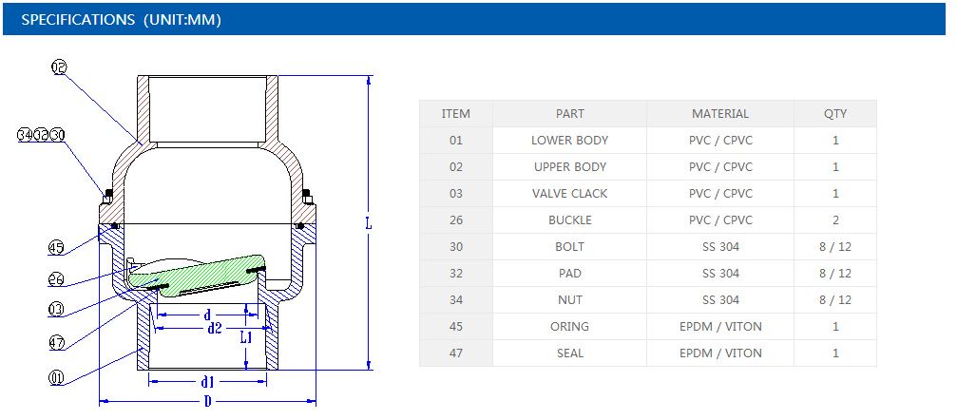Select the d2 dimension label
Viewport: 957px width, 420px height.
214,328
